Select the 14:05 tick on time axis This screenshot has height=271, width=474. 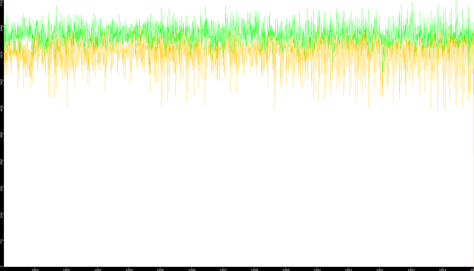point(160,270)
